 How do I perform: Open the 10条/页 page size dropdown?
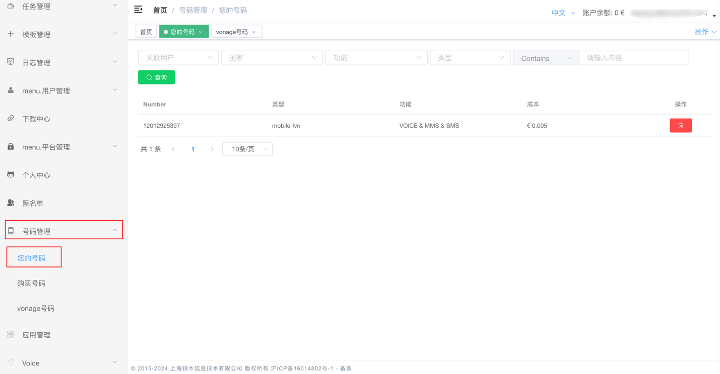point(247,149)
